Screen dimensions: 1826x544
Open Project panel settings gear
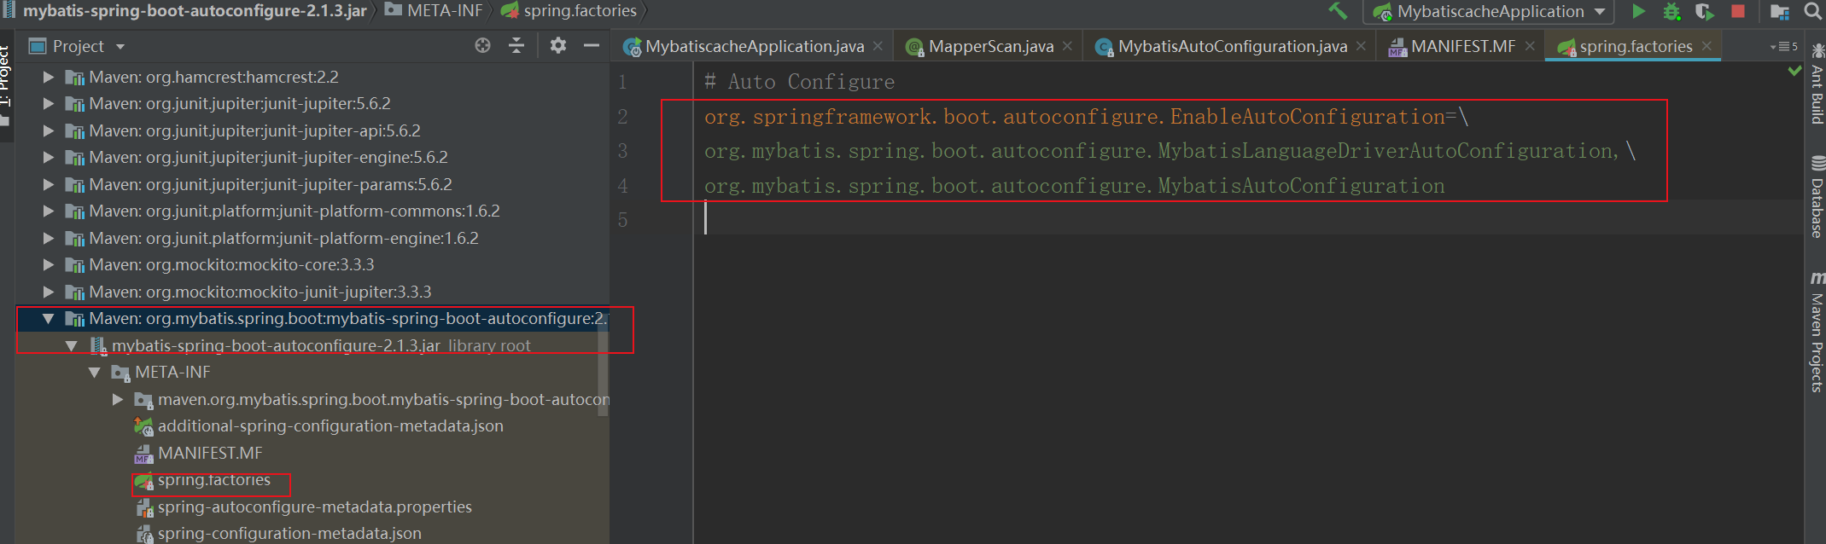[x=558, y=46]
